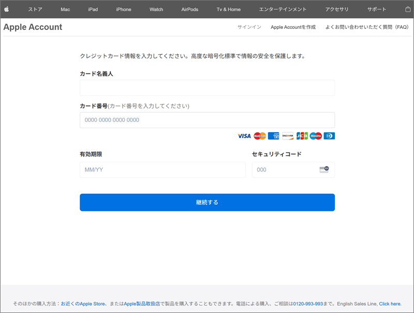Click the JCB card logo
The height and width of the screenshot is (313, 414).
pos(302,136)
